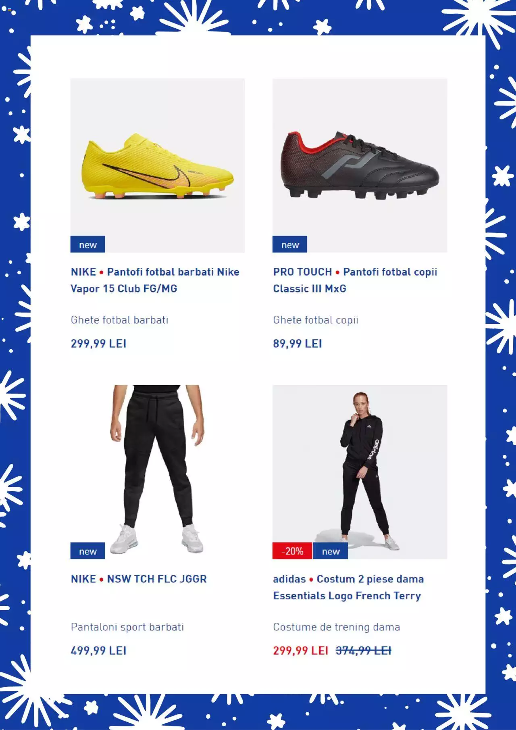Click the red 299,99 LEI discounted price
Image resolution: width=516 pixels, height=730 pixels.
click(301, 651)
